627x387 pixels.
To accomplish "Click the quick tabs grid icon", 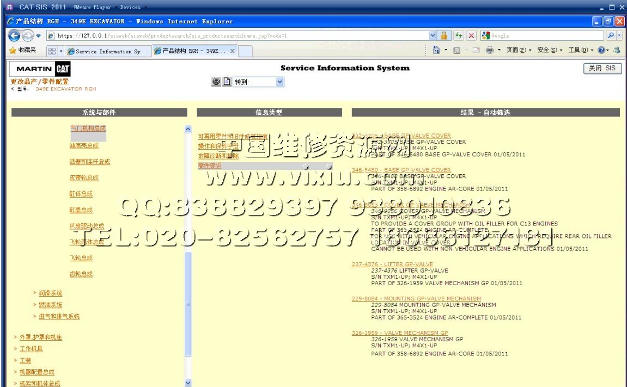I will [52, 51].
